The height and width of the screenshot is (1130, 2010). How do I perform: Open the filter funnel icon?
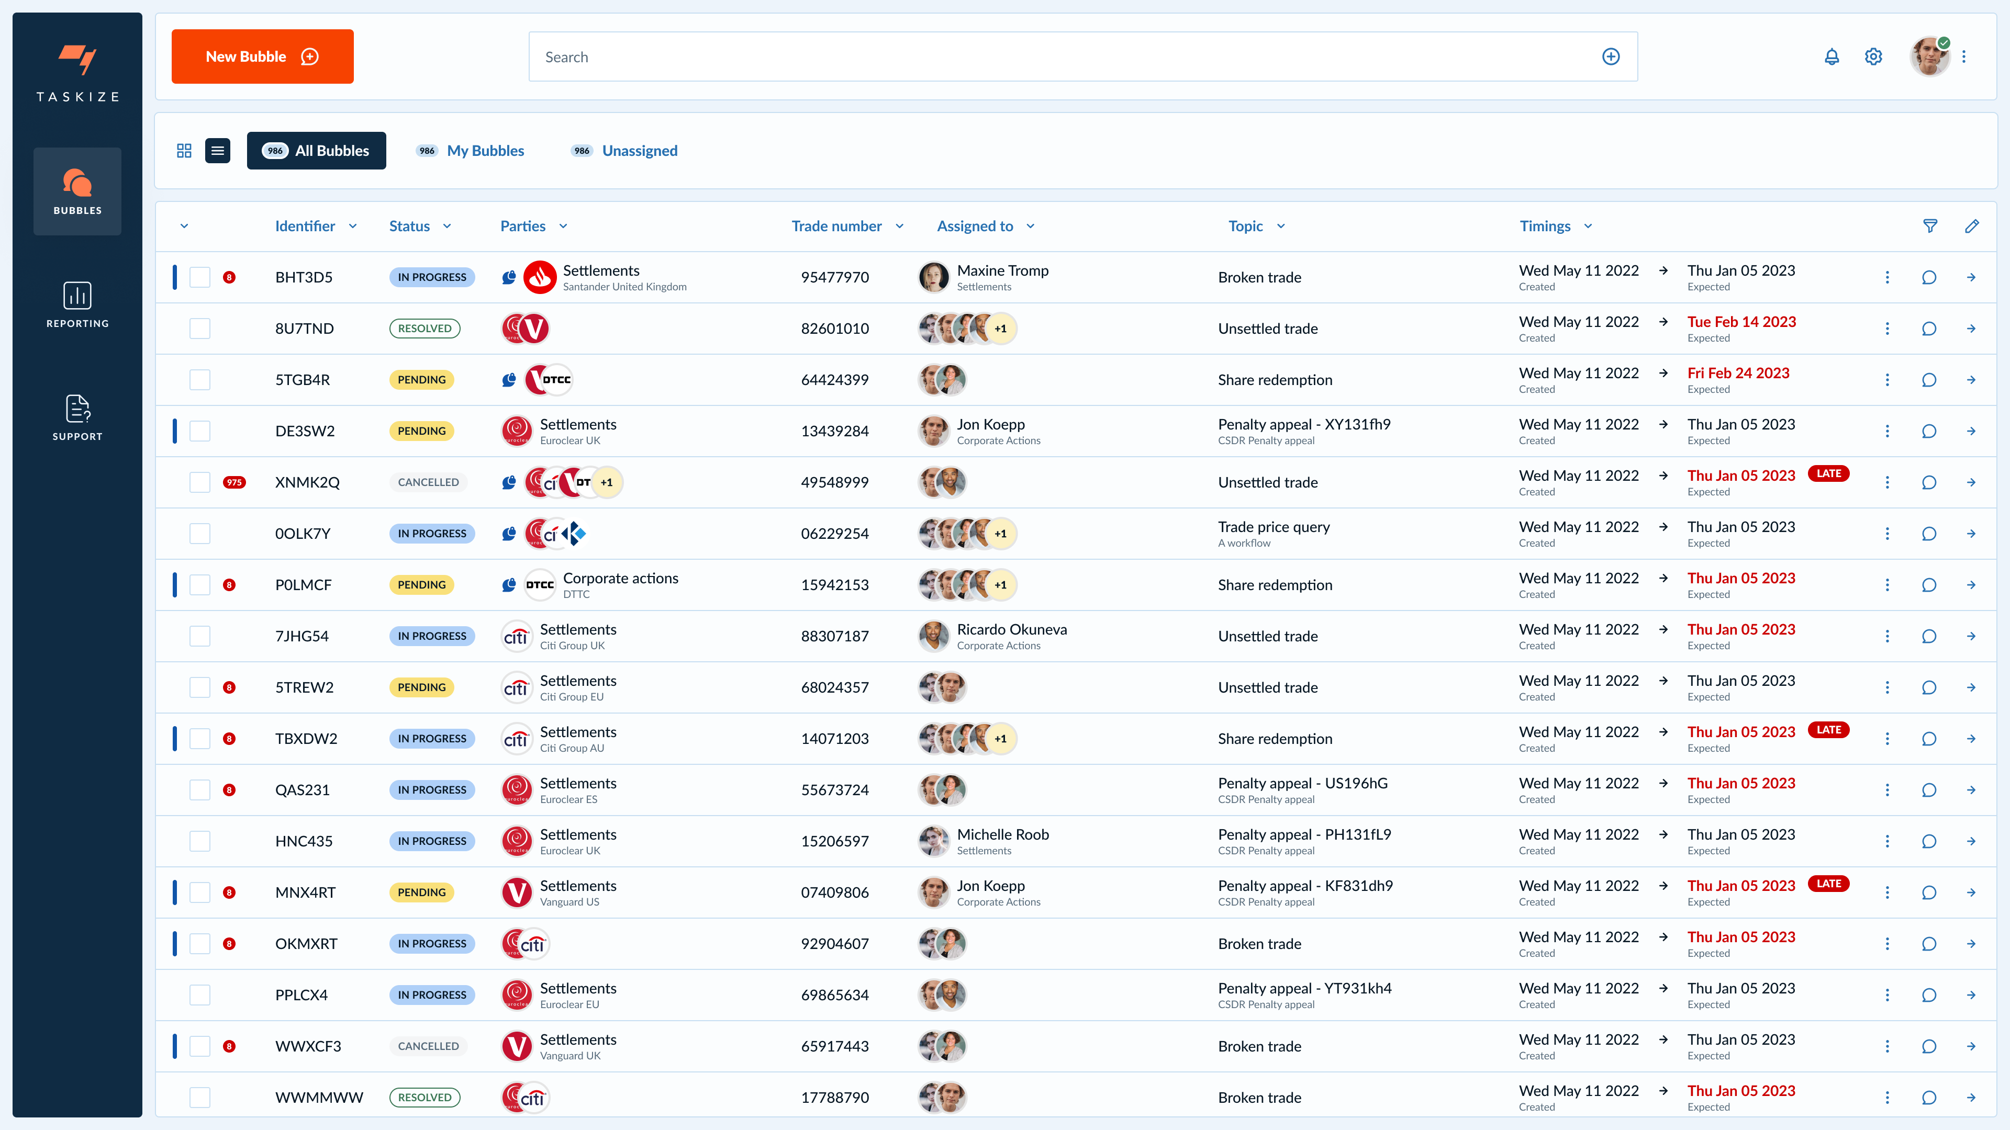(x=1929, y=226)
